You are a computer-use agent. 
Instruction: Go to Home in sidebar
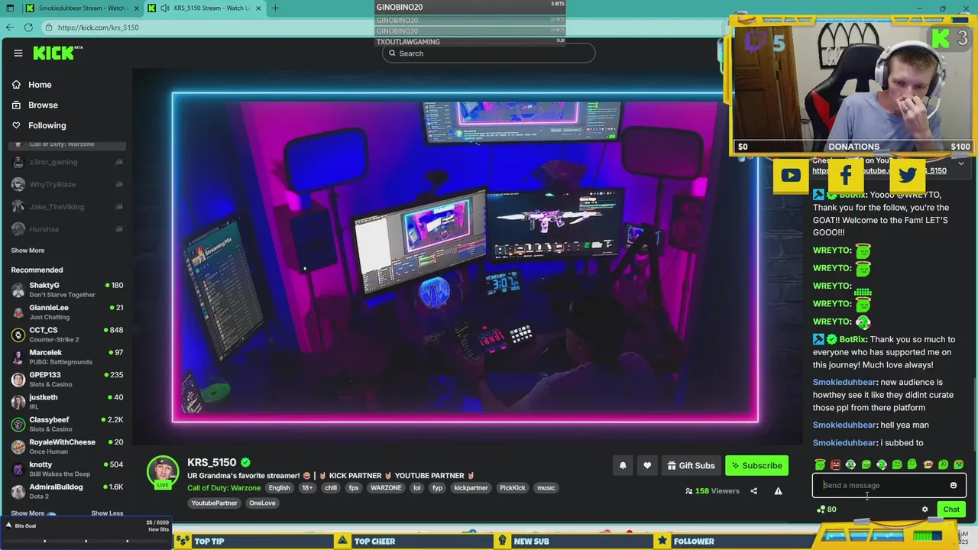40,85
